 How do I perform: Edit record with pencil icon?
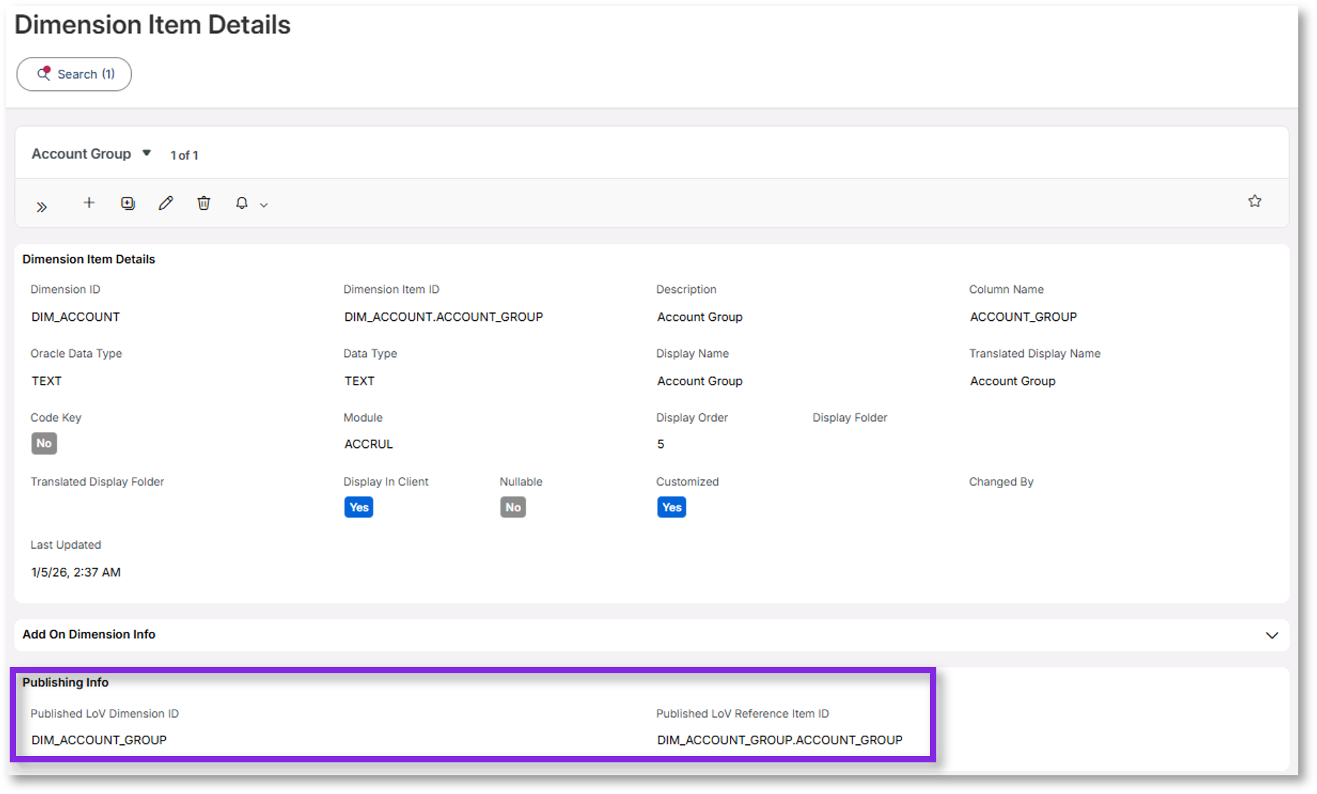pyautogui.click(x=166, y=203)
